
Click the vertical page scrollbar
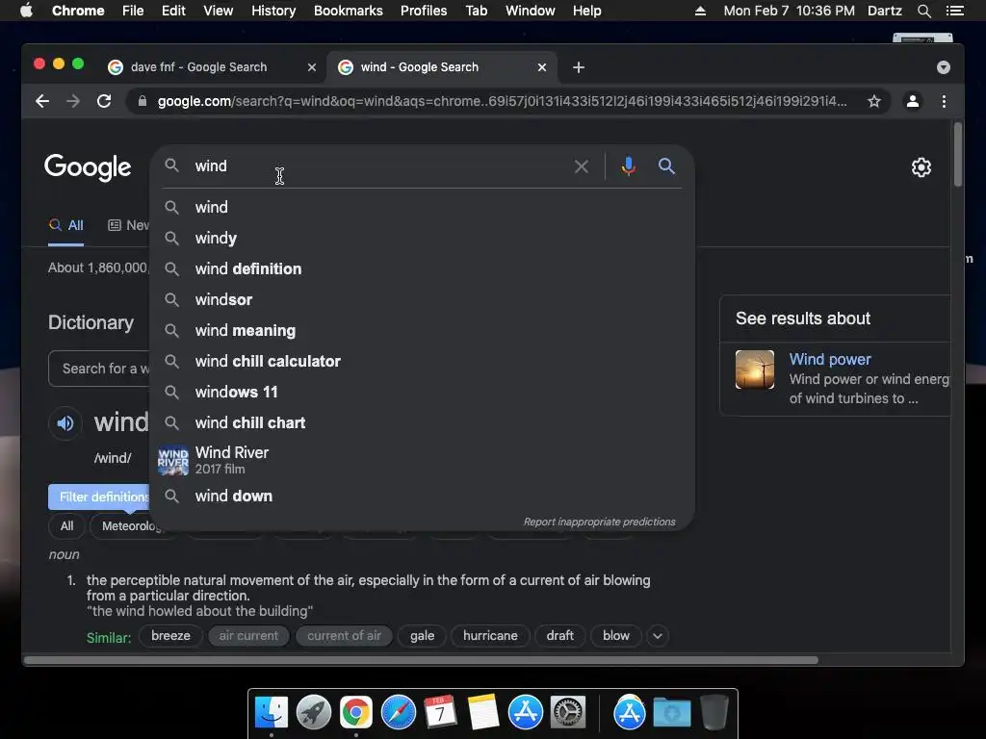click(x=958, y=155)
